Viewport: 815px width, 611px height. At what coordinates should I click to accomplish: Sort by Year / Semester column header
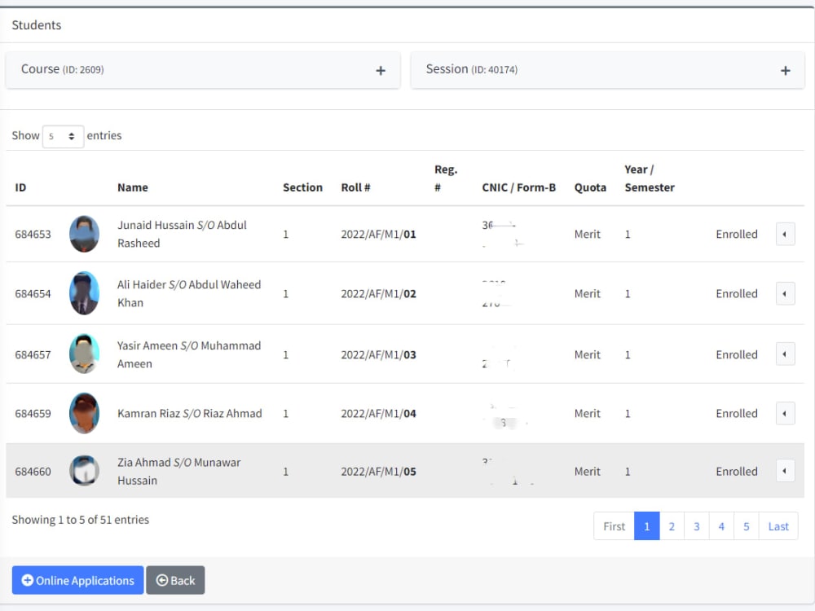point(650,178)
